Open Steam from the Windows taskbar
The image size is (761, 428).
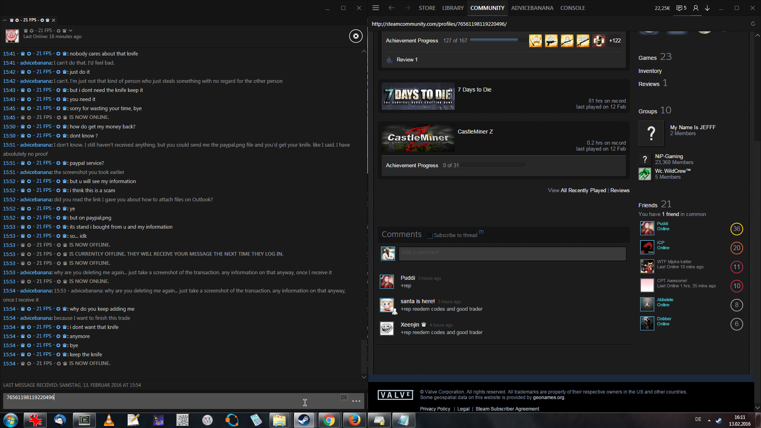[304, 420]
